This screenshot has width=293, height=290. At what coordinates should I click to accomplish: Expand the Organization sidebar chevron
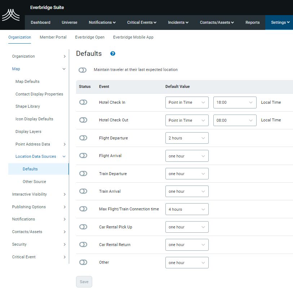[x=65, y=57]
